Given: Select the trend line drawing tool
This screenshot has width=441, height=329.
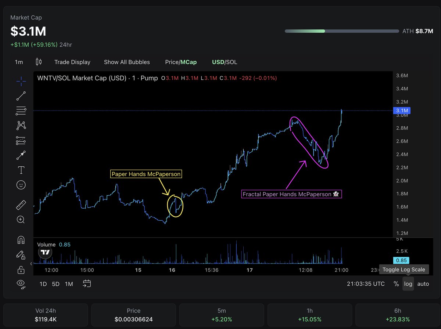Looking at the screenshot, I should tap(21, 96).
